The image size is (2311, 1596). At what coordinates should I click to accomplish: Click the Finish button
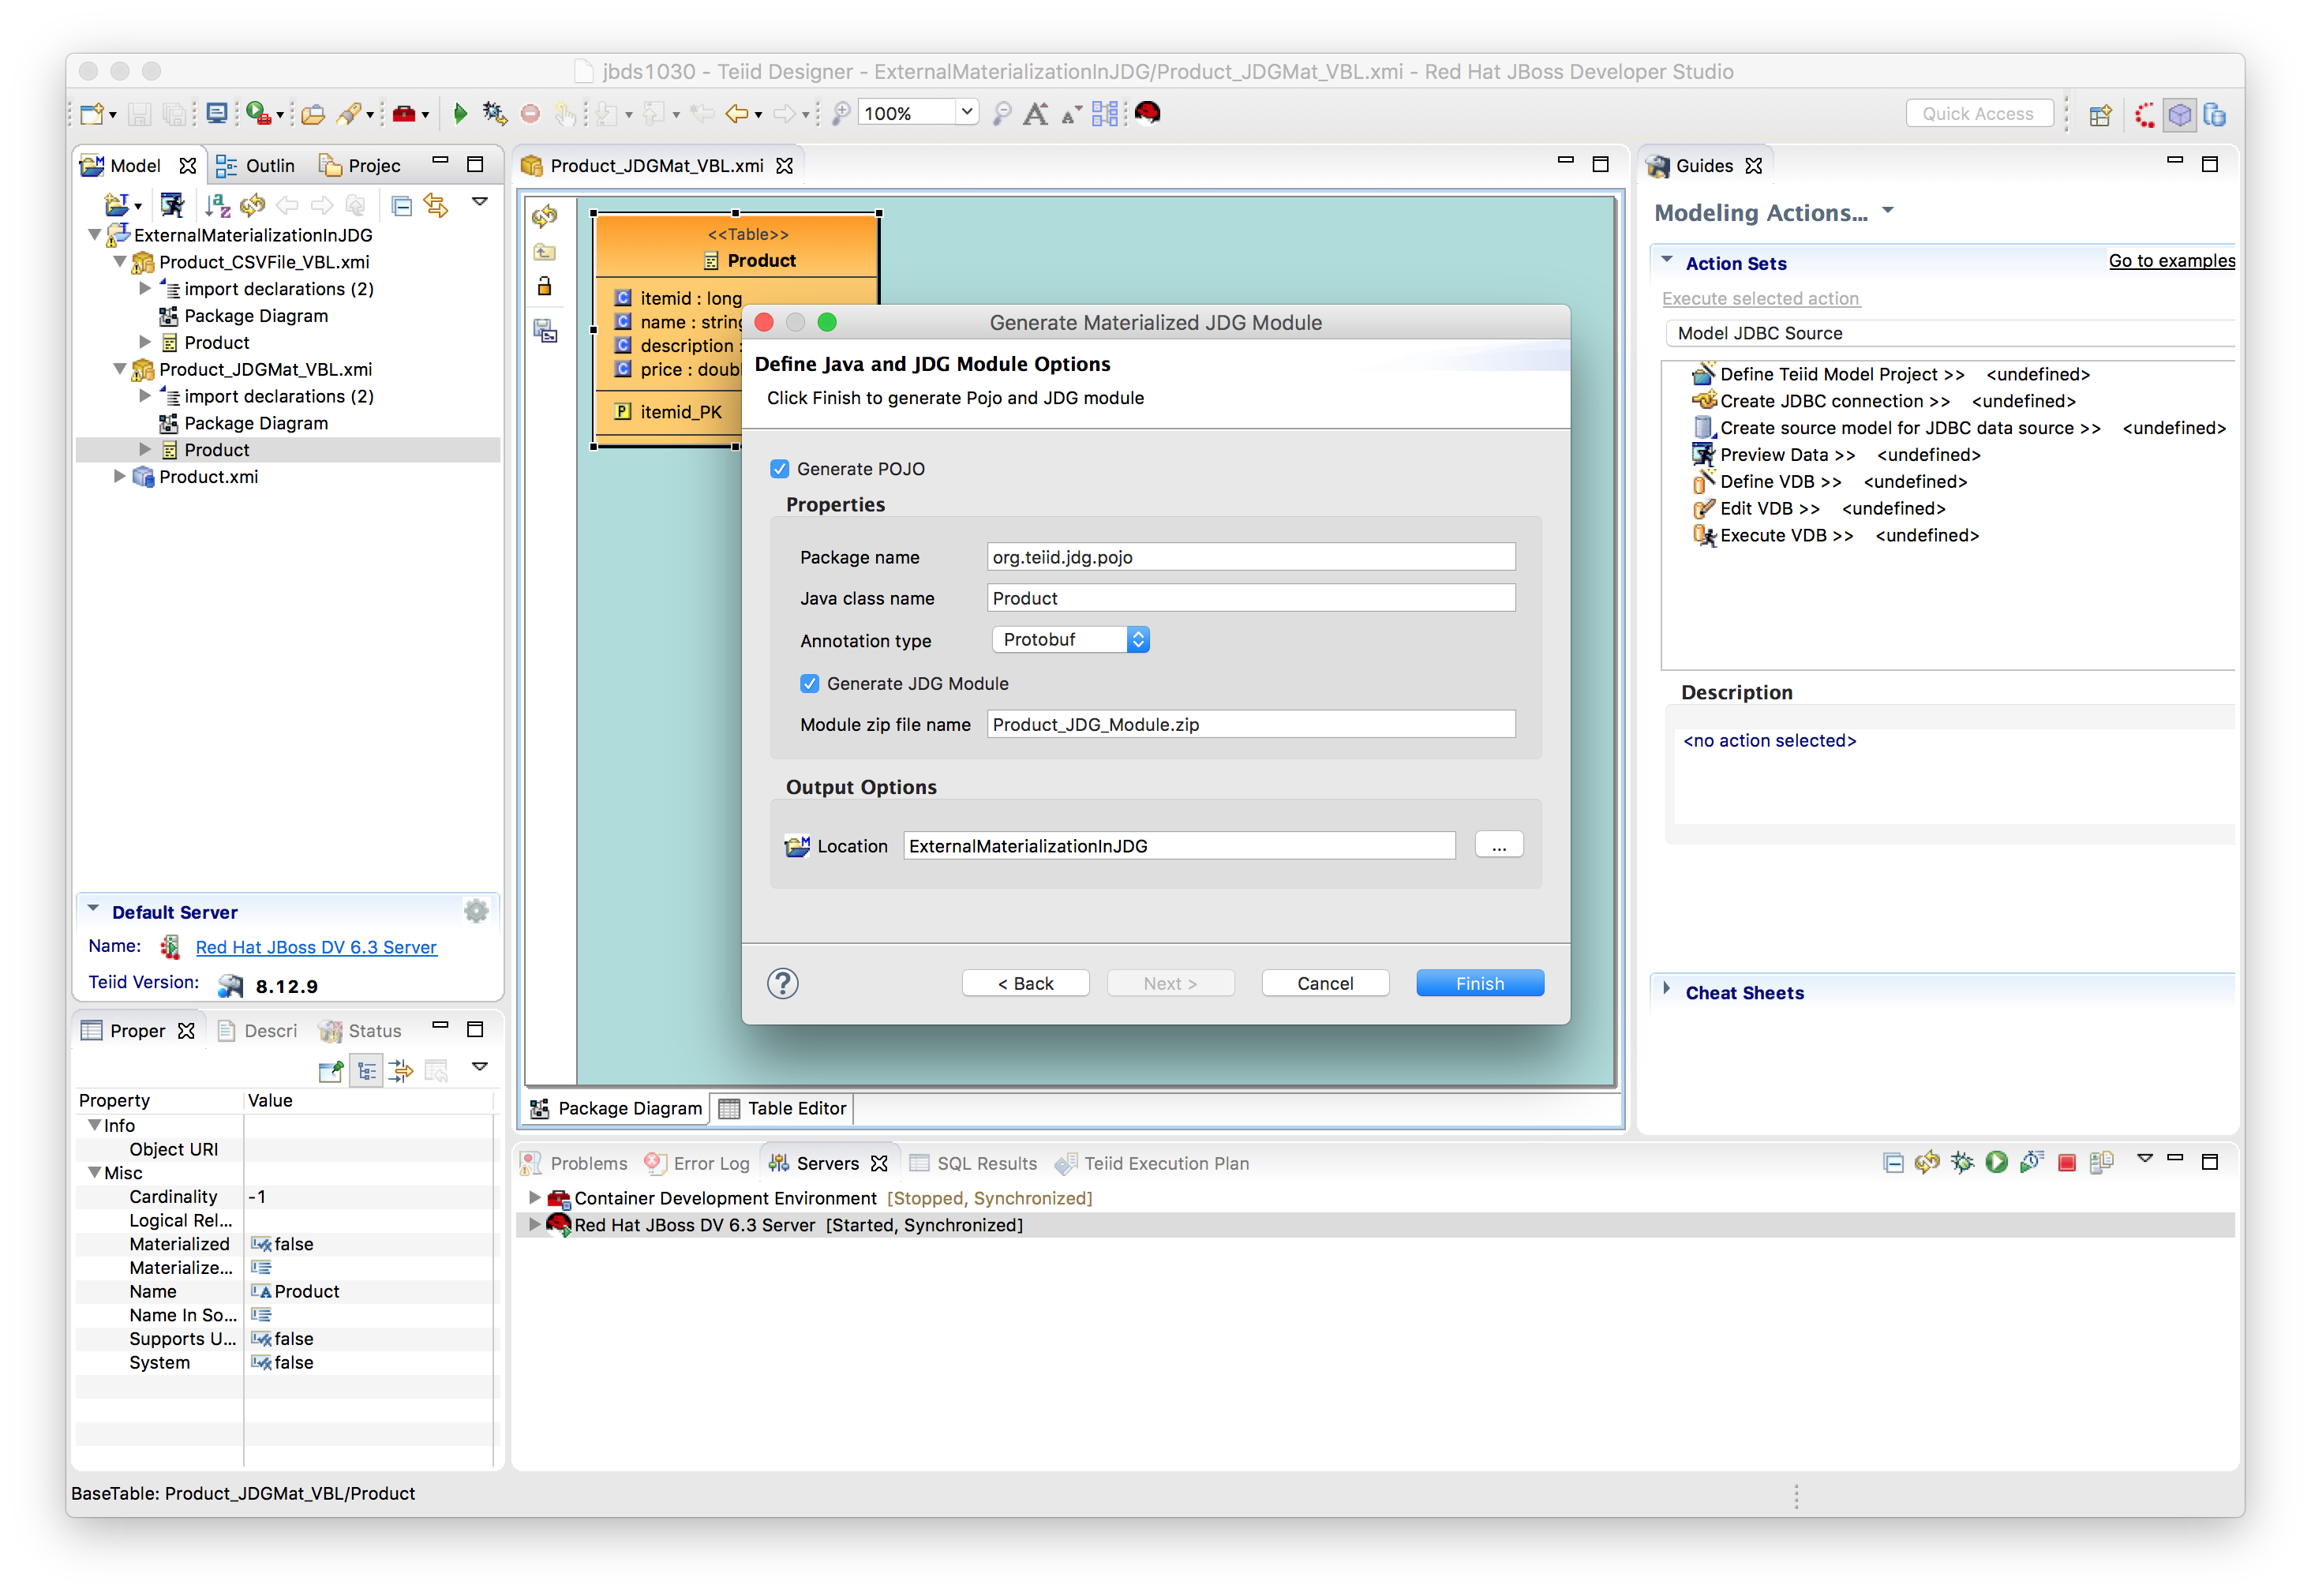pos(1479,983)
